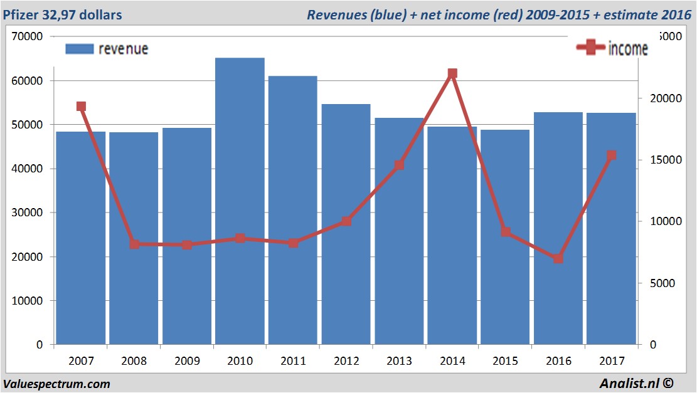Select the 2012 income data point
This screenshot has width=697, height=393.
pos(346,221)
